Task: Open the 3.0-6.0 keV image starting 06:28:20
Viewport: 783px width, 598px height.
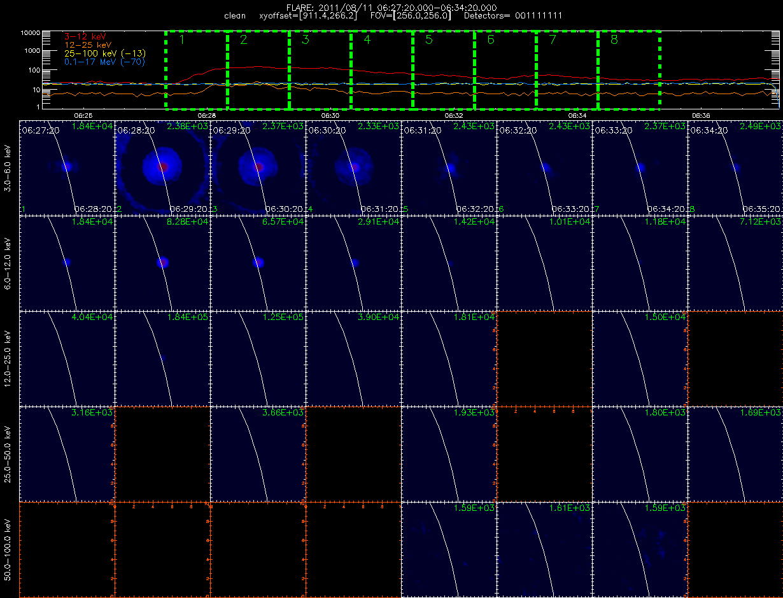Action: click(x=162, y=167)
